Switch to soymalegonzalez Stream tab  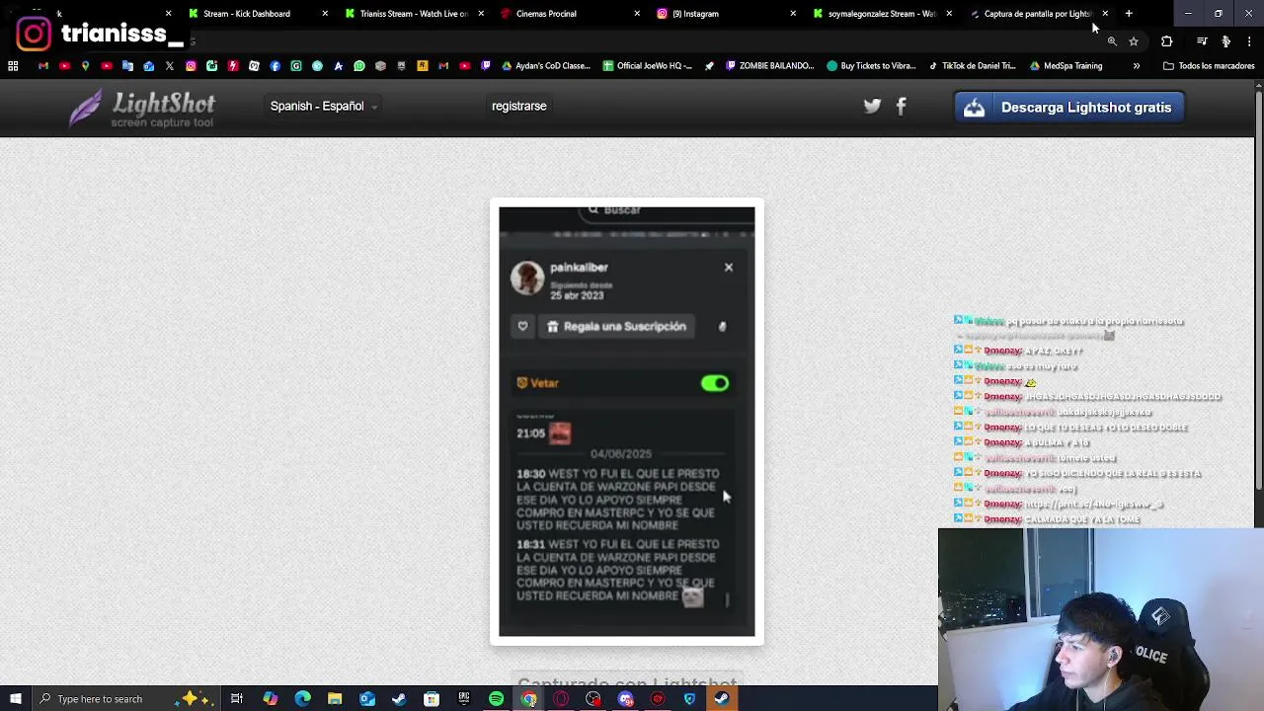pos(882,14)
